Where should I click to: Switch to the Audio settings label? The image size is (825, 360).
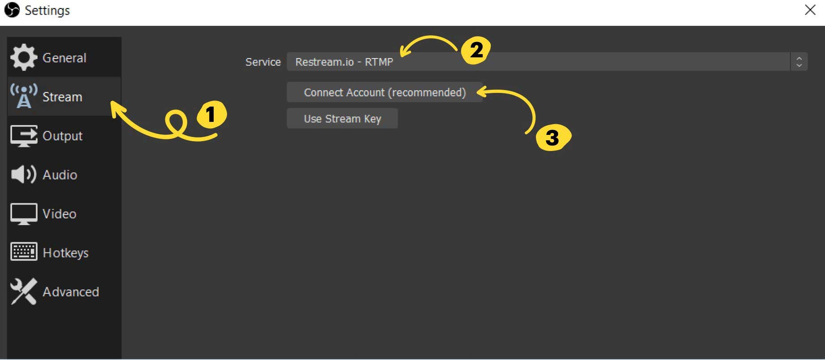pos(60,175)
